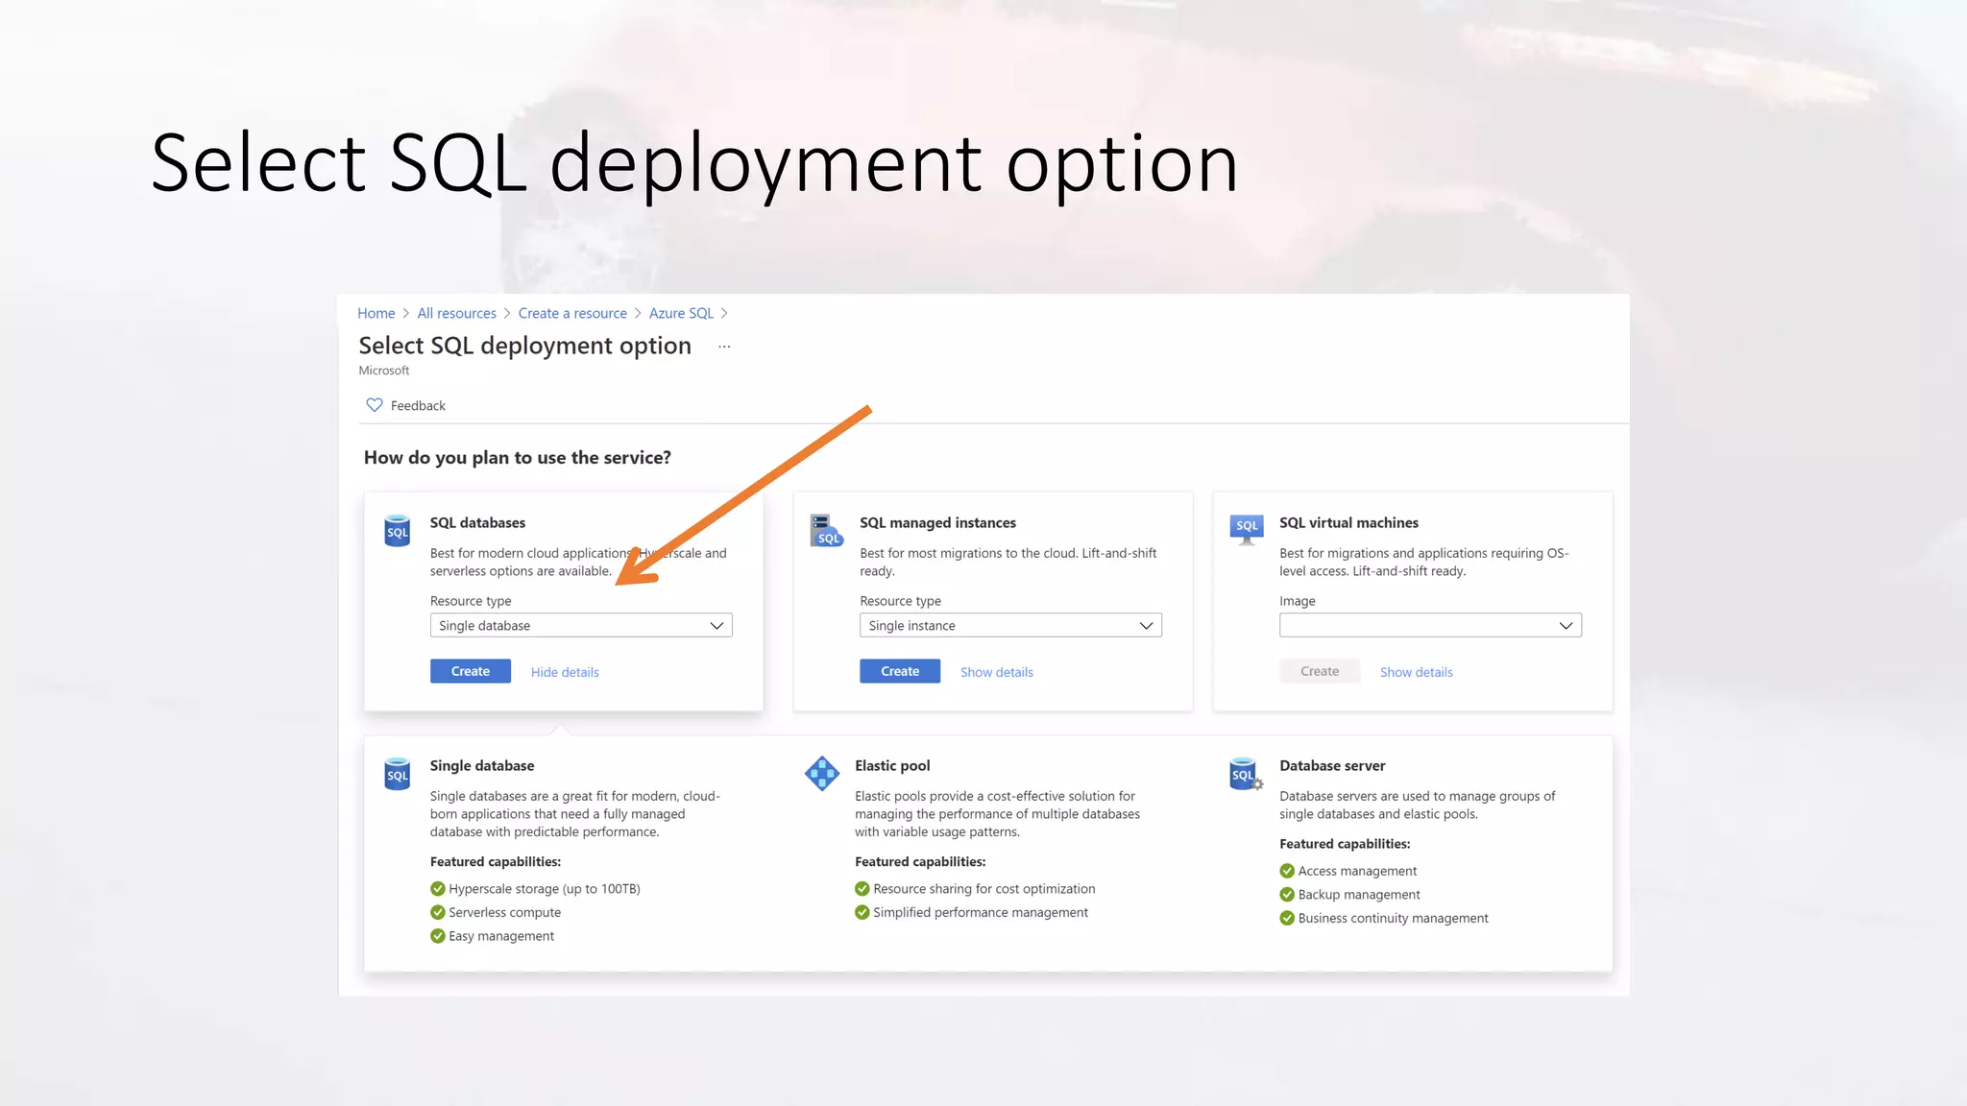Click the Resource sharing green checkmark
This screenshot has height=1106, width=1967.
point(862,889)
